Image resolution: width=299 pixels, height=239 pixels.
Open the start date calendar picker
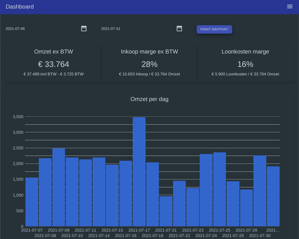click(84, 28)
